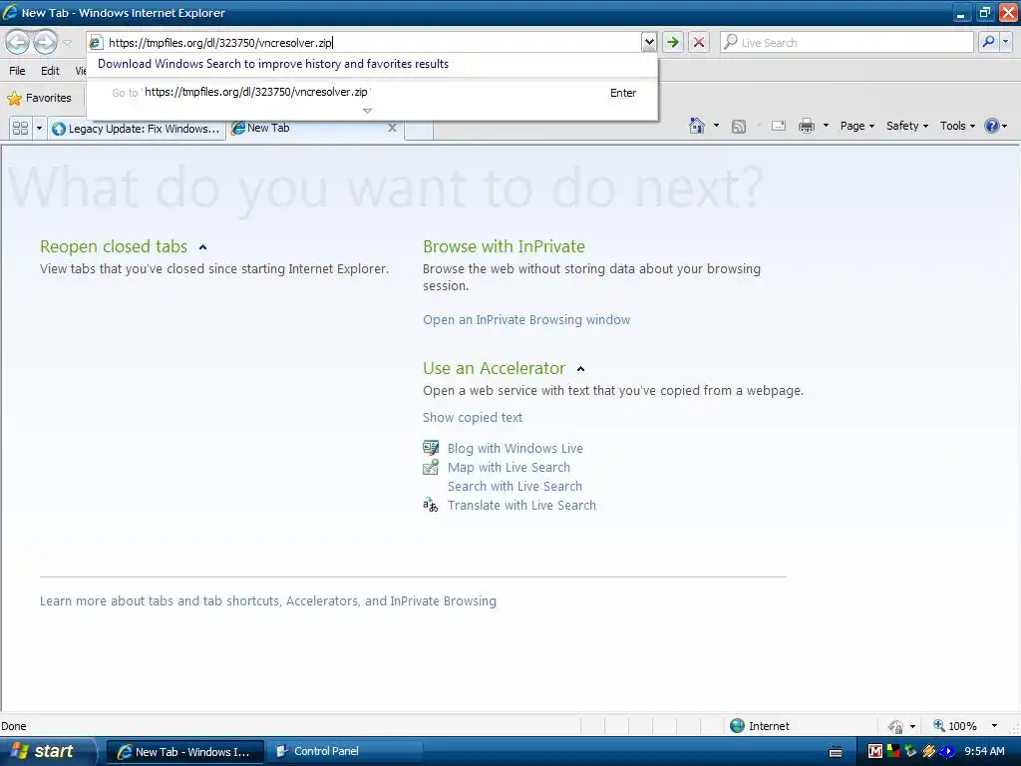Image resolution: width=1021 pixels, height=766 pixels.
Task: Click the Safely Remove Hardware tray icon
Action: pos(909,751)
